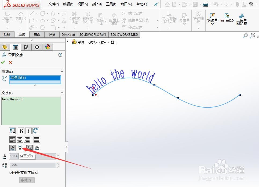The image size is (259, 187).
Task: Expand the 零件1 tree node arrow
Action: click(68, 42)
